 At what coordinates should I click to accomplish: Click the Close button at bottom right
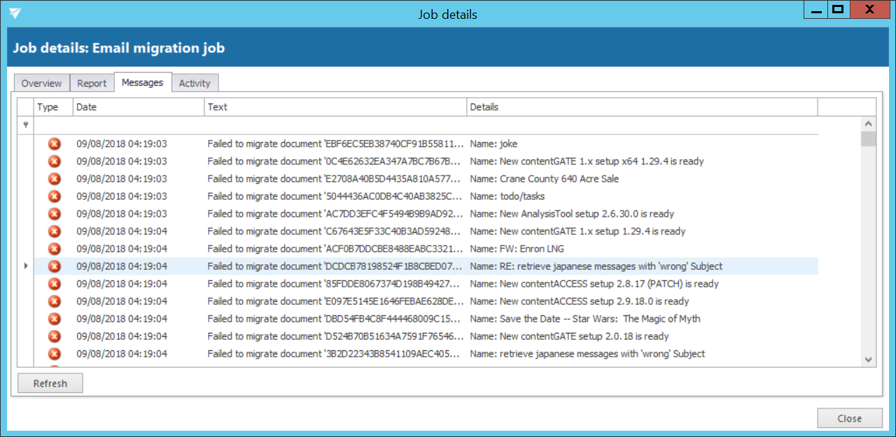pos(849,418)
